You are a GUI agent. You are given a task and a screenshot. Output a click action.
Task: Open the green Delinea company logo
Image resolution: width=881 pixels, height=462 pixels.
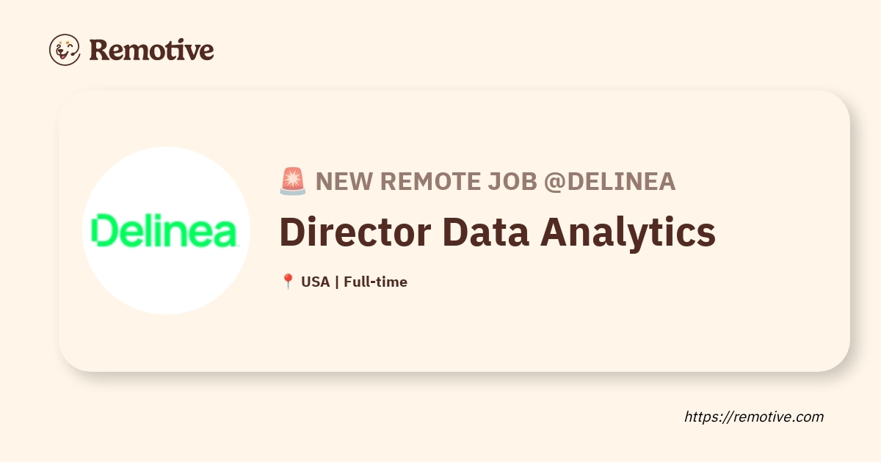[x=166, y=230]
